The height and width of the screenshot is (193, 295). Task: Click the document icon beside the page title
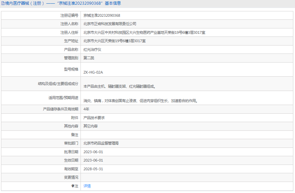pyautogui.click(x=3, y=3)
